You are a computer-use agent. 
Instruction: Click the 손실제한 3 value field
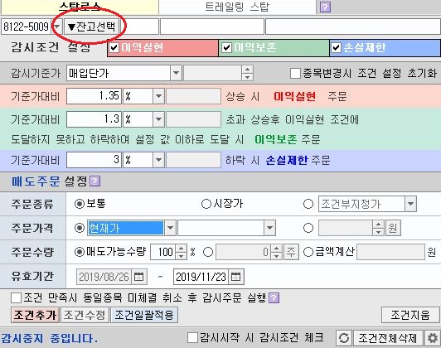94,160
